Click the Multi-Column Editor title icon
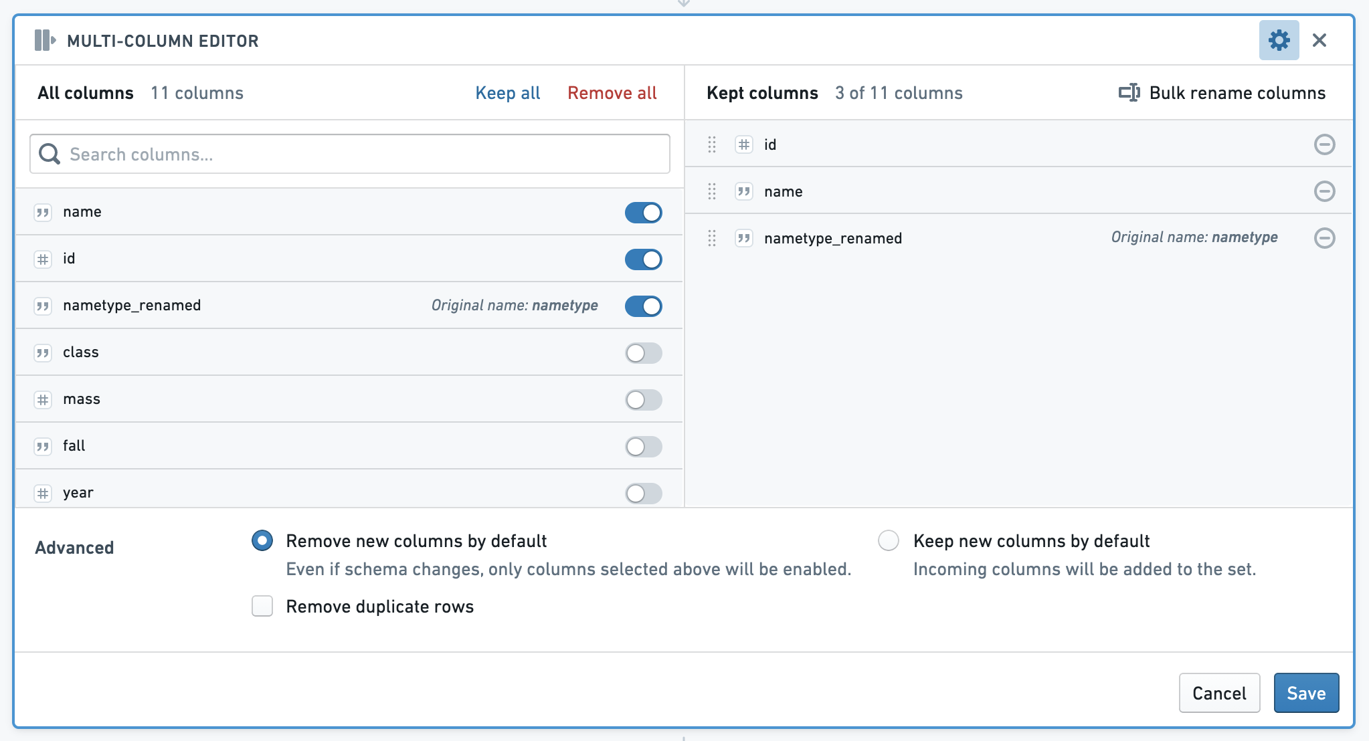 coord(45,40)
